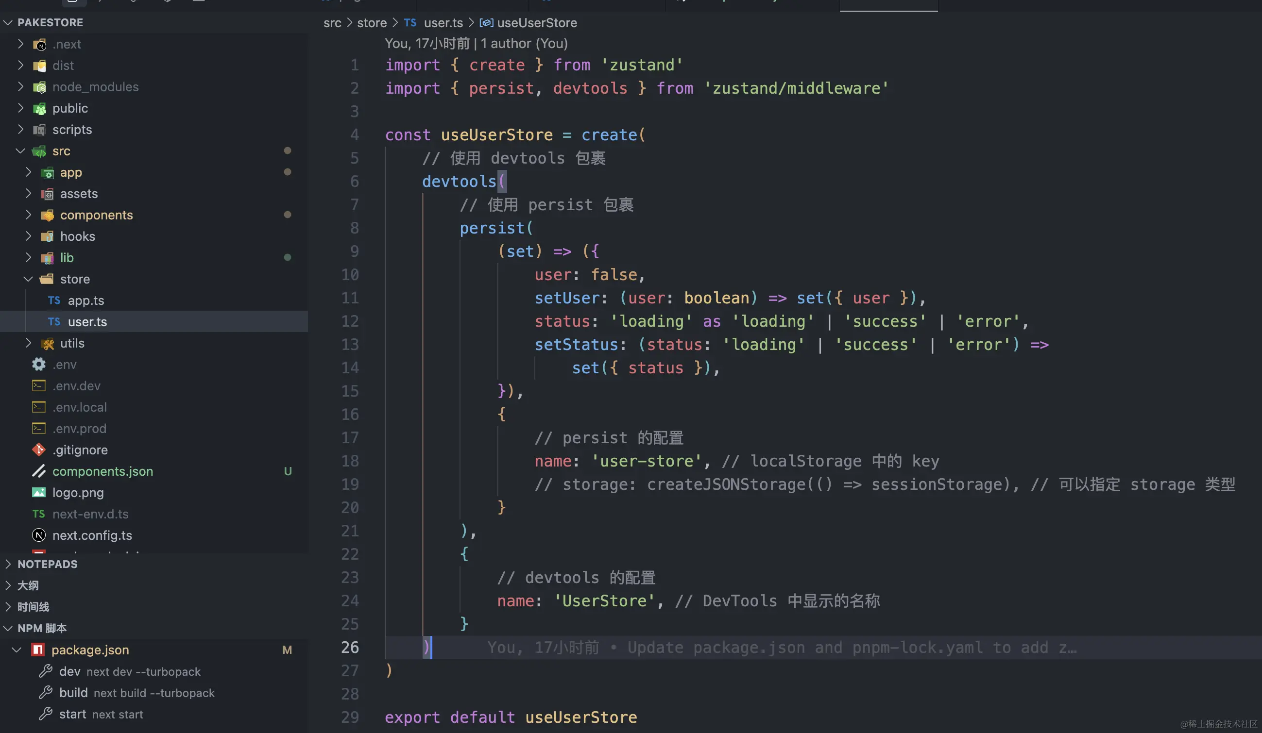Place cursor on line 29 export statement
The image size is (1262, 733).
point(511,717)
